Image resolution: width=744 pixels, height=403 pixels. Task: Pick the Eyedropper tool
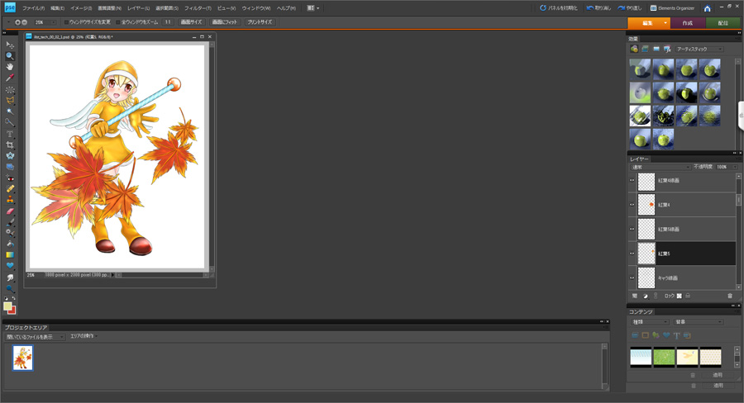10,78
